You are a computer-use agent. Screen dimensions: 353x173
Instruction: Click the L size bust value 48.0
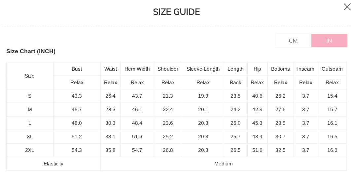[77, 123]
